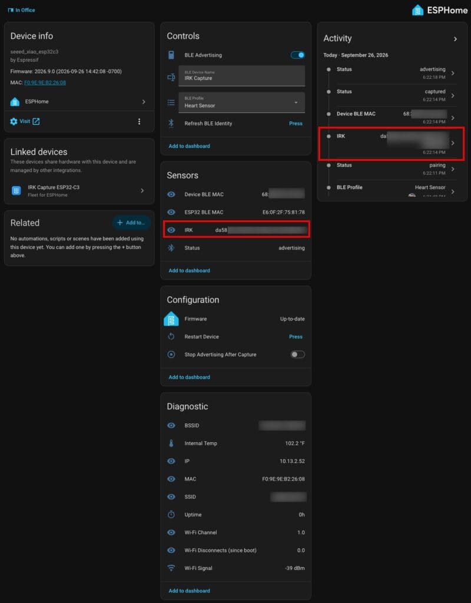Expand the ESPHome integration row chevron

point(144,101)
